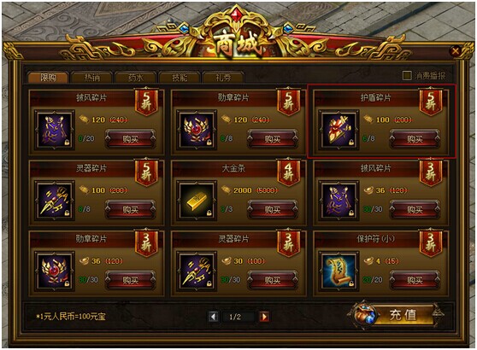477x350 pixels.
Task: Click the 护盾碎片 shield item icon
Action: (339, 130)
